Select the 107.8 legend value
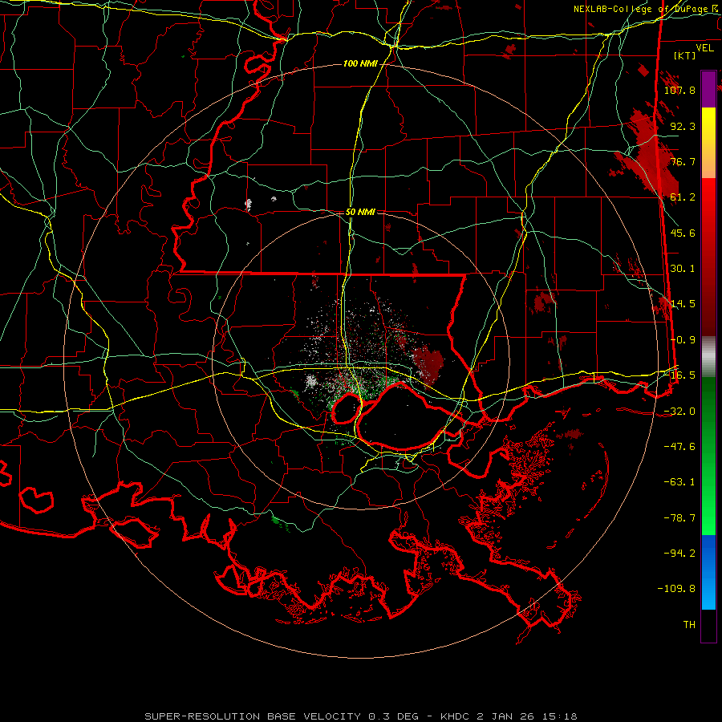 679,90
